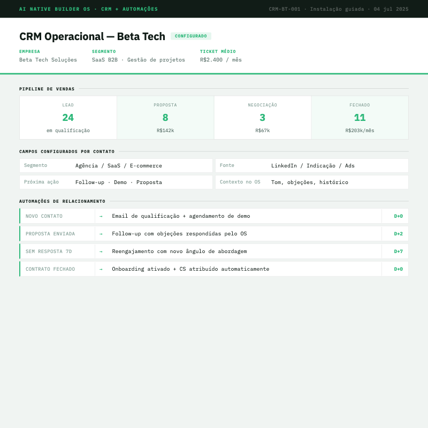This screenshot has width=428, height=428.
Task: Click the D+2 delay value
Action: click(398, 234)
